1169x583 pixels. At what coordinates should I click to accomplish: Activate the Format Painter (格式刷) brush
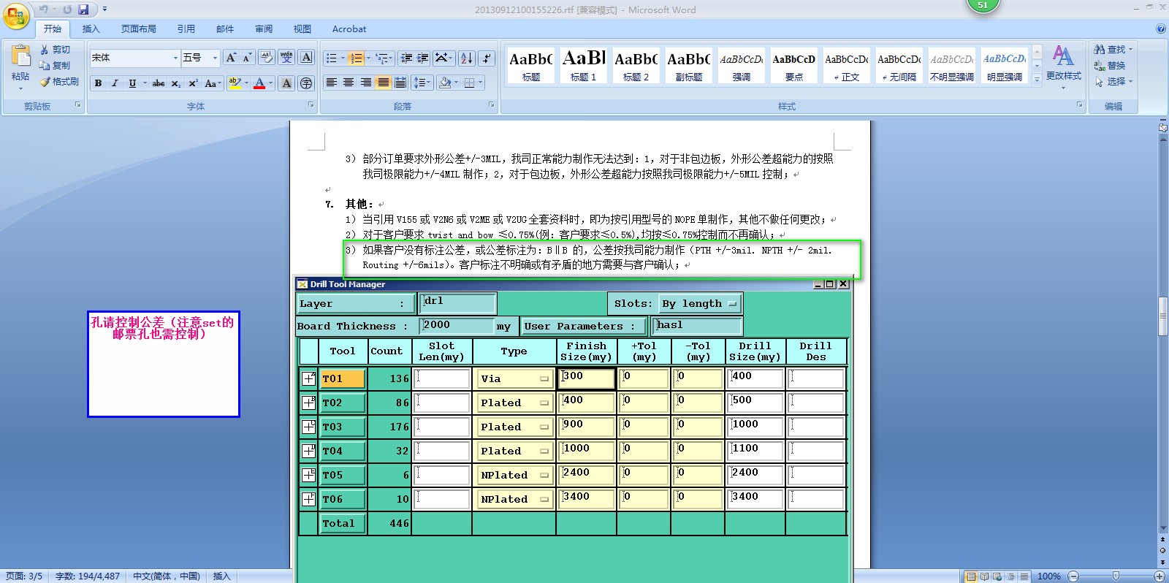click(45, 82)
